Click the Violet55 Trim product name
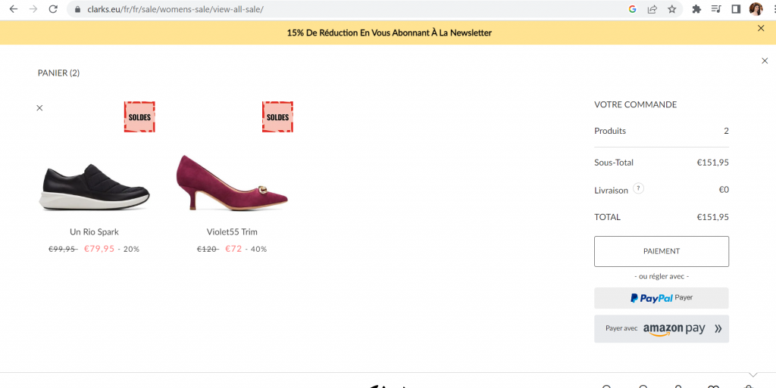The width and height of the screenshot is (776, 388). click(x=232, y=232)
